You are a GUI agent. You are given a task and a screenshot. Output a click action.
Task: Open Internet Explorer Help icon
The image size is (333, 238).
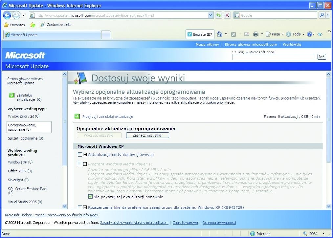coord(309,34)
